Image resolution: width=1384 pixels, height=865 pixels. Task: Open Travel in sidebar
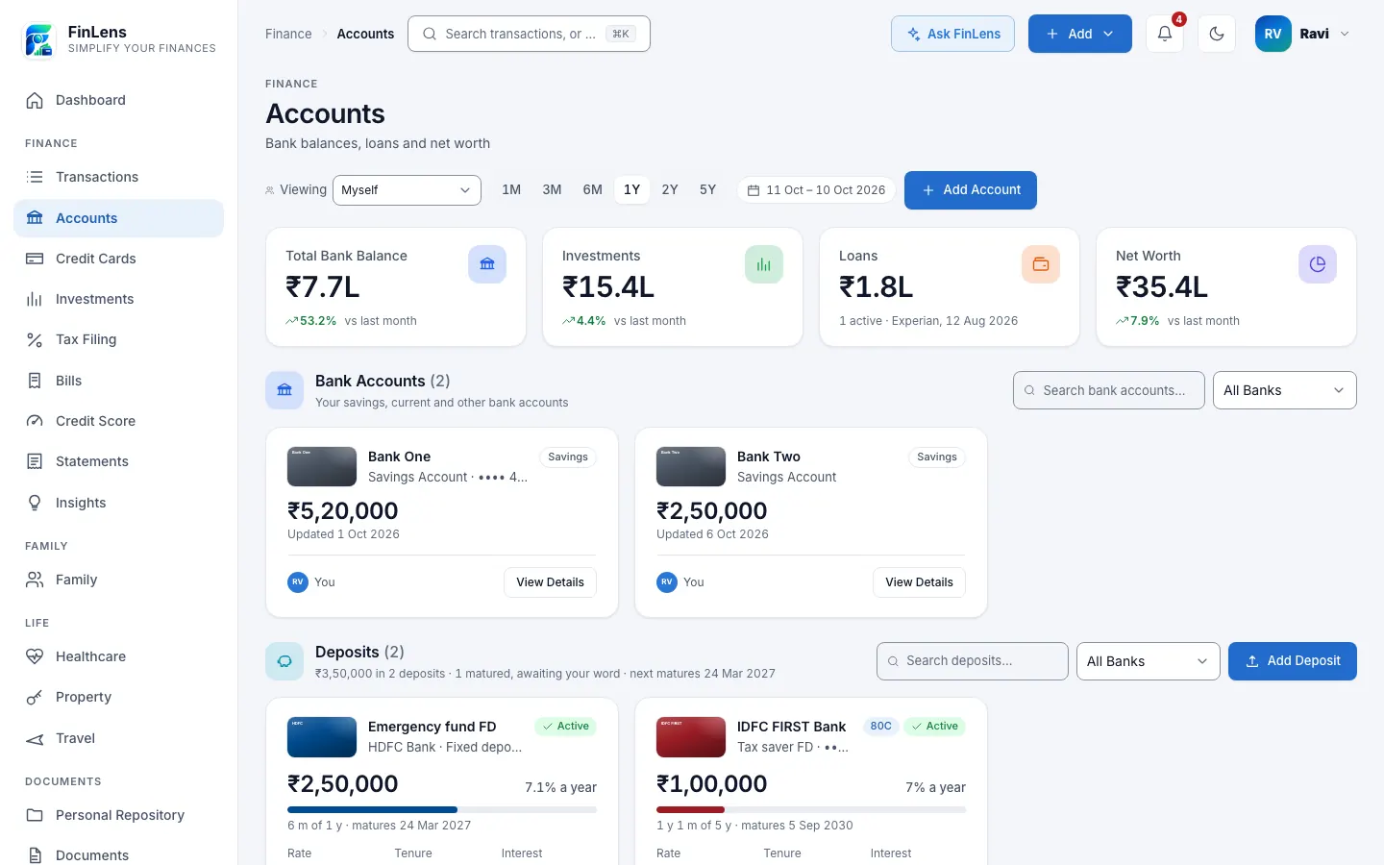point(119,738)
